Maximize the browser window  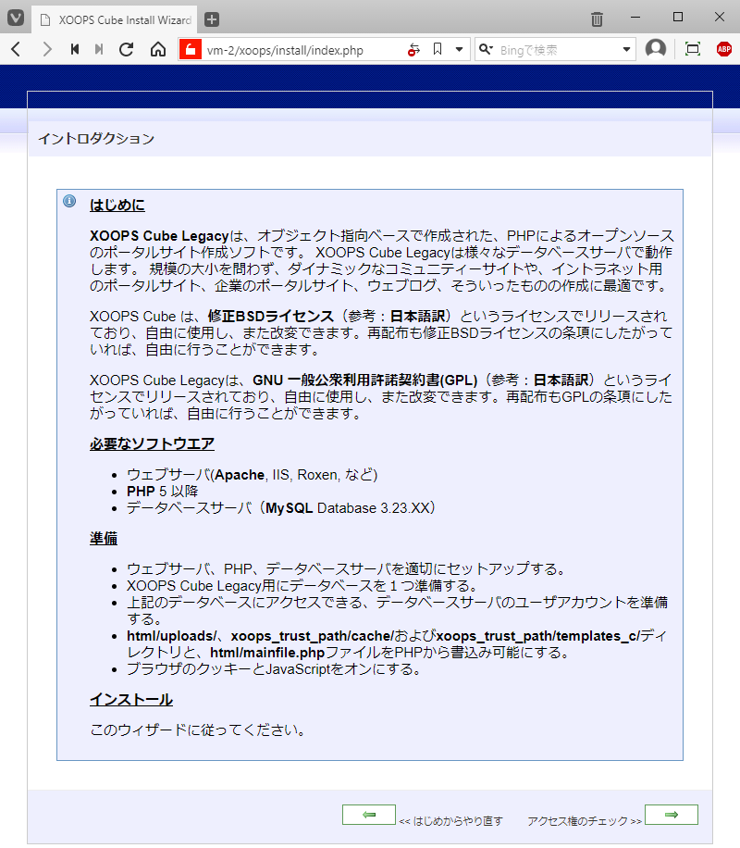click(678, 18)
